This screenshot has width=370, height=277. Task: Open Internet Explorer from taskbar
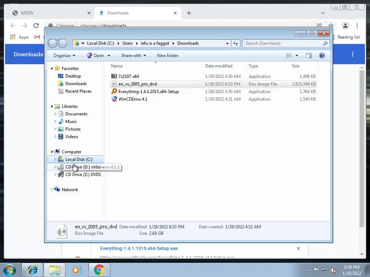(x=32, y=270)
